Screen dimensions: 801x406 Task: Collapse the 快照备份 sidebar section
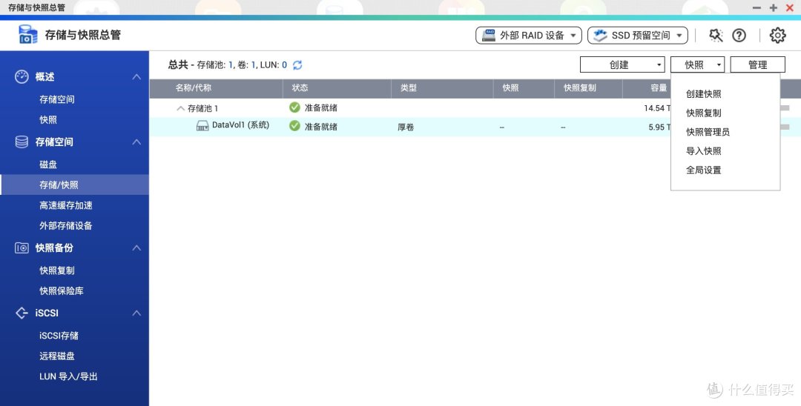(136, 248)
